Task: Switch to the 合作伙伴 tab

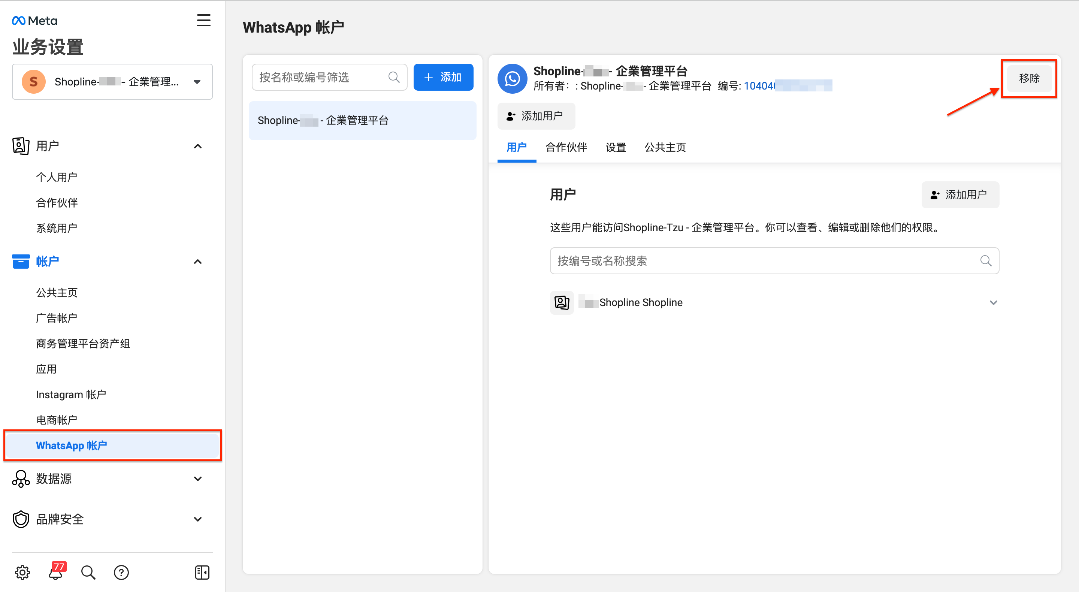Action: 566,147
